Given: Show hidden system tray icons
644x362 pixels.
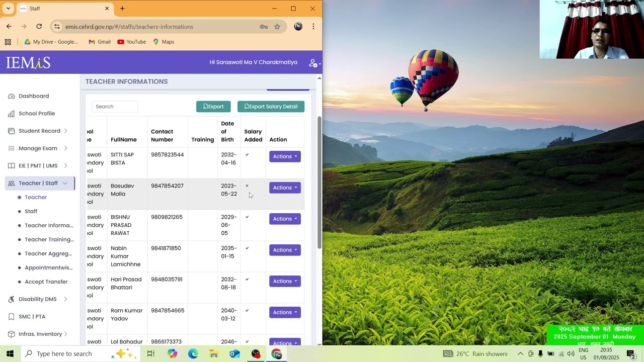Looking at the screenshot, I should coord(520,354).
